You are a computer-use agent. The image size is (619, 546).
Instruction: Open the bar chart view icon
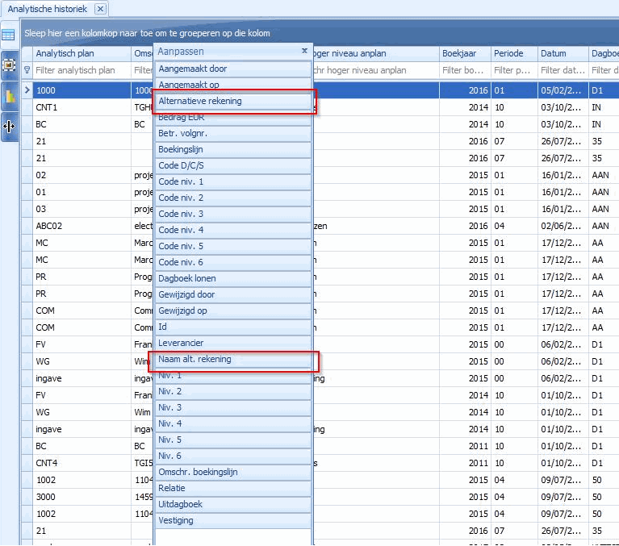10,96
